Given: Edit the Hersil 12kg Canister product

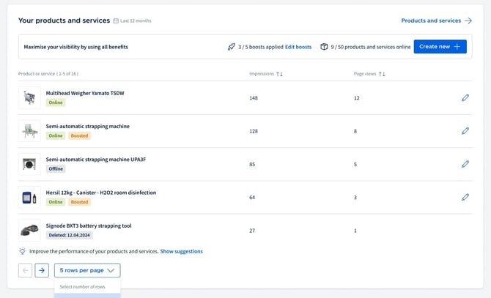Looking at the screenshot, I should coord(465,197).
